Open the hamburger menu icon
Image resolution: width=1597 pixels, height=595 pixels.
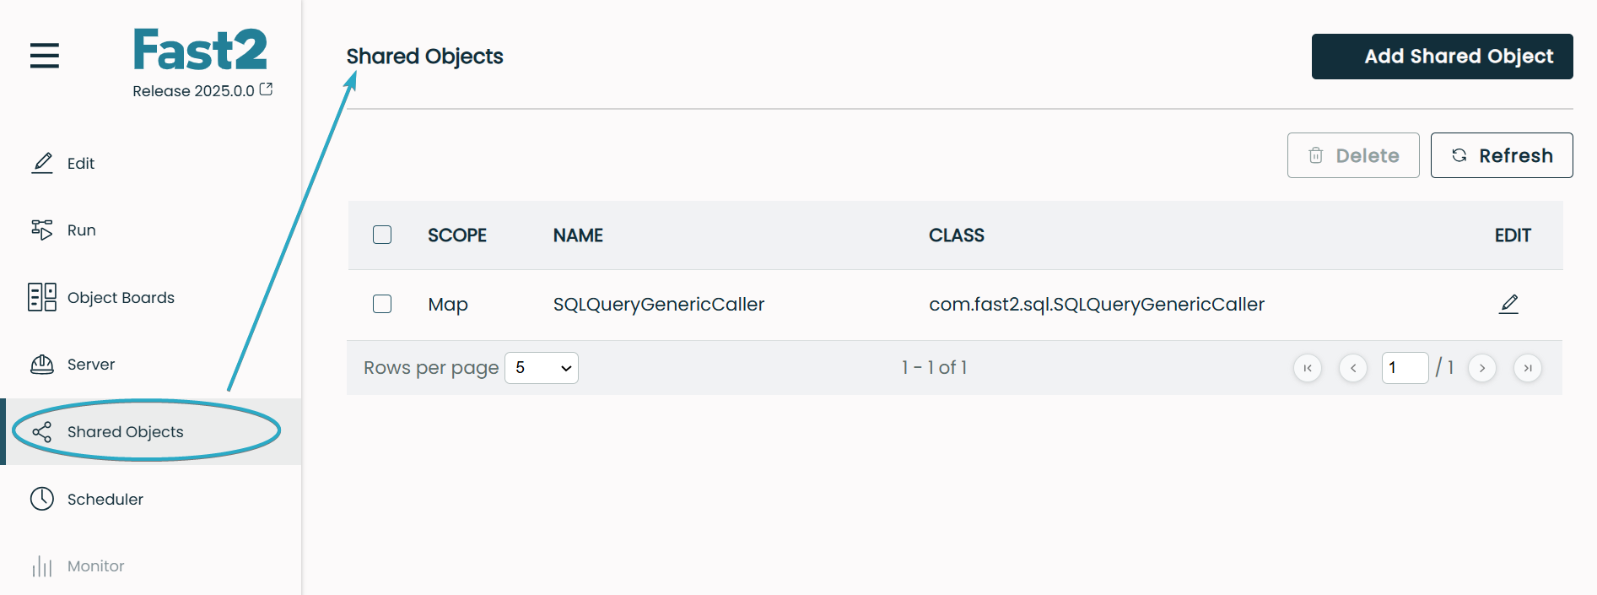coord(45,56)
